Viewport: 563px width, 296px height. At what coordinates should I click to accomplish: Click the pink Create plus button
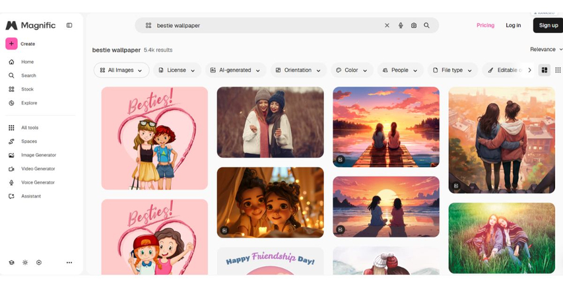[11, 44]
